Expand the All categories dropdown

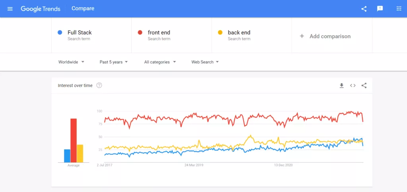point(160,62)
